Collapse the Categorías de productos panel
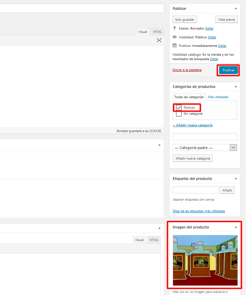The width and height of the screenshot is (246, 295). 236,87
